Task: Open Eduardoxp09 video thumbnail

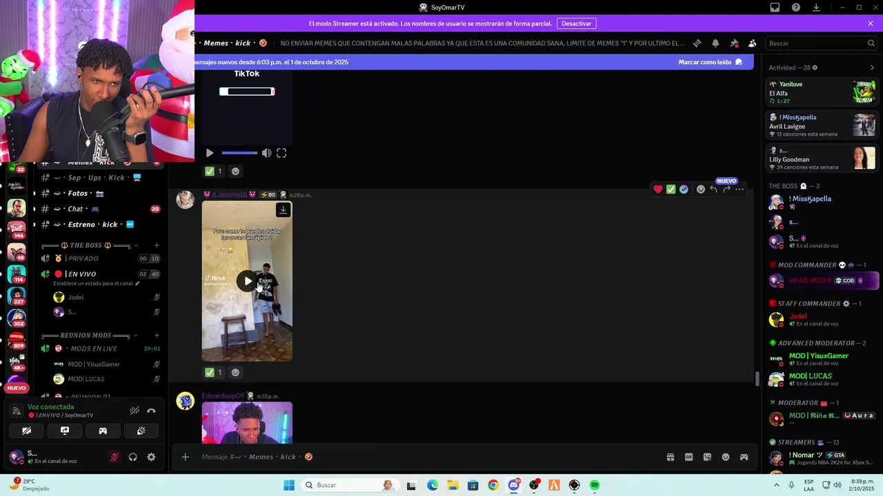Action: coord(247,422)
